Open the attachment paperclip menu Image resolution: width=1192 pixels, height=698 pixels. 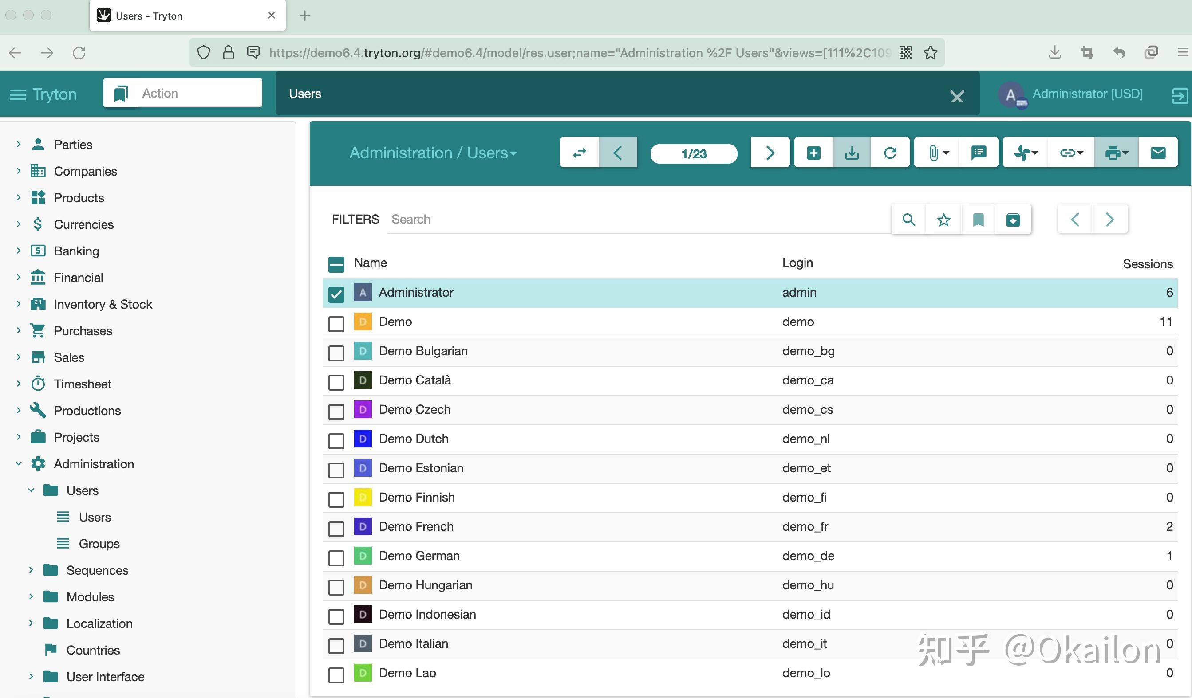pyautogui.click(x=937, y=153)
